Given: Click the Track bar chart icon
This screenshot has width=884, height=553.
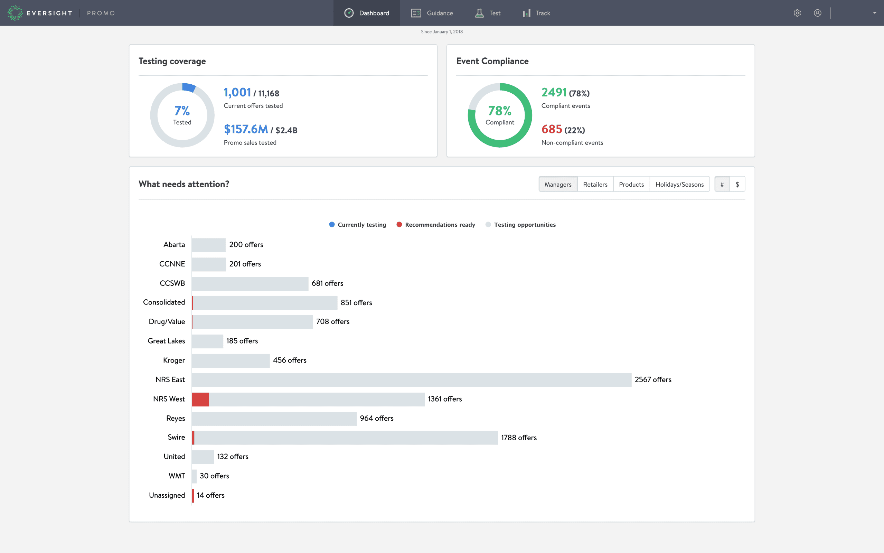Looking at the screenshot, I should pos(526,13).
